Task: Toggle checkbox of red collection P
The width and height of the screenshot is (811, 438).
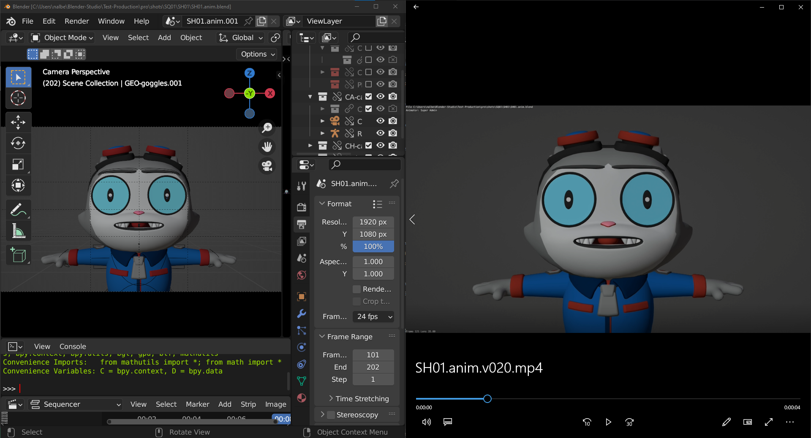Action: pyautogui.click(x=368, y=84)
